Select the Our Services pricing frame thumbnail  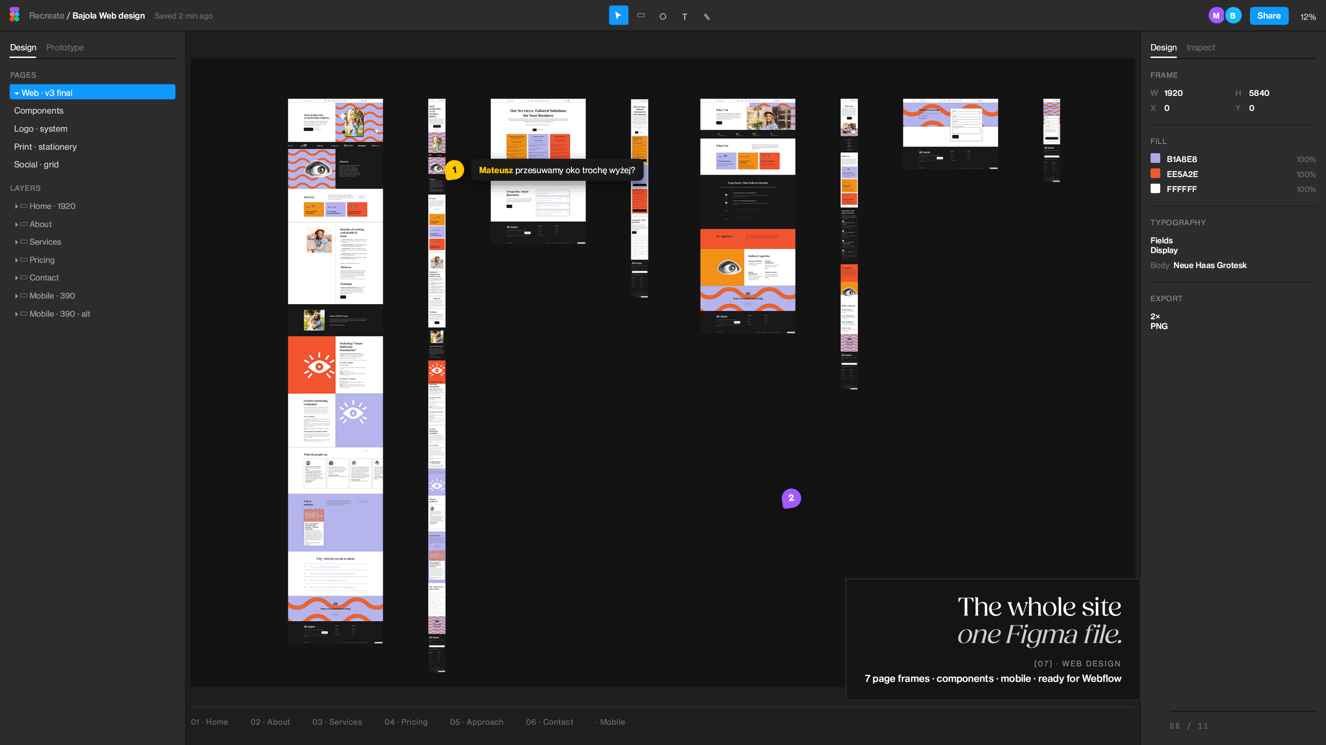(538, 171)
